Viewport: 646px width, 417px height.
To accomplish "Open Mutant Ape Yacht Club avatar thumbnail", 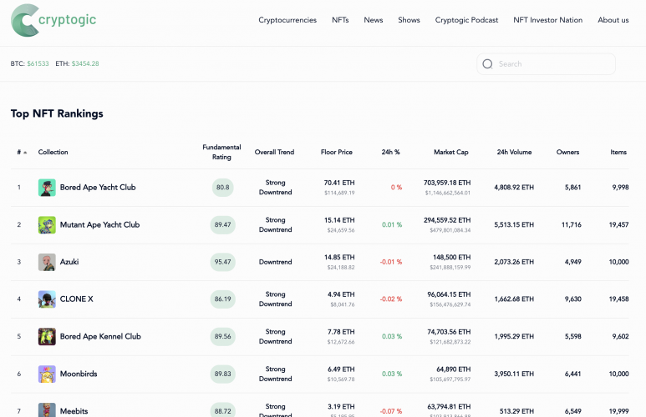I will pos(47,225).
